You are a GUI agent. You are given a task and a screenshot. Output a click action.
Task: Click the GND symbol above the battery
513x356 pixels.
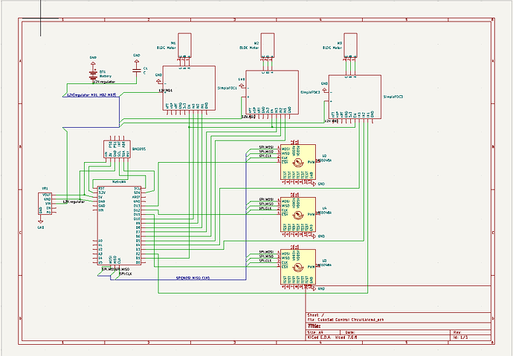[x=93, y=61]
